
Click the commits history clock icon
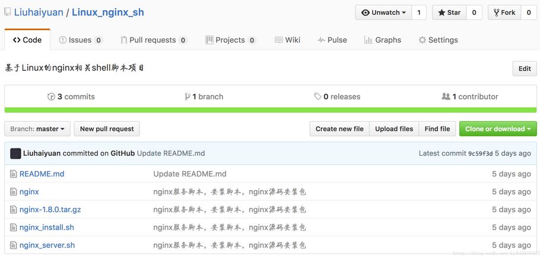(51, 97)
